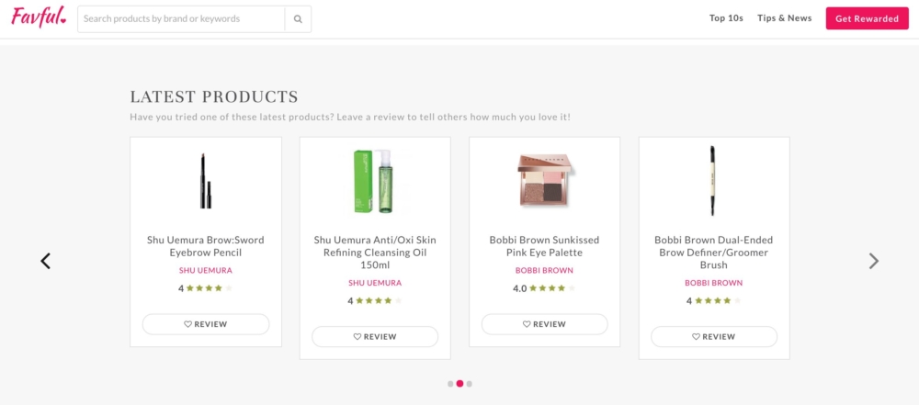Open the Shu Uemura cleansing oil image
The image size is (919, 405).
click(x=375, y=180)
